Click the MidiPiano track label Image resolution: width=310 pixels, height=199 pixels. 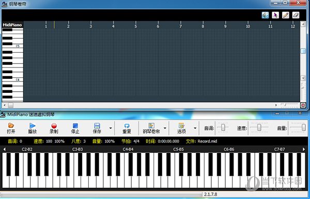point(12,25)
